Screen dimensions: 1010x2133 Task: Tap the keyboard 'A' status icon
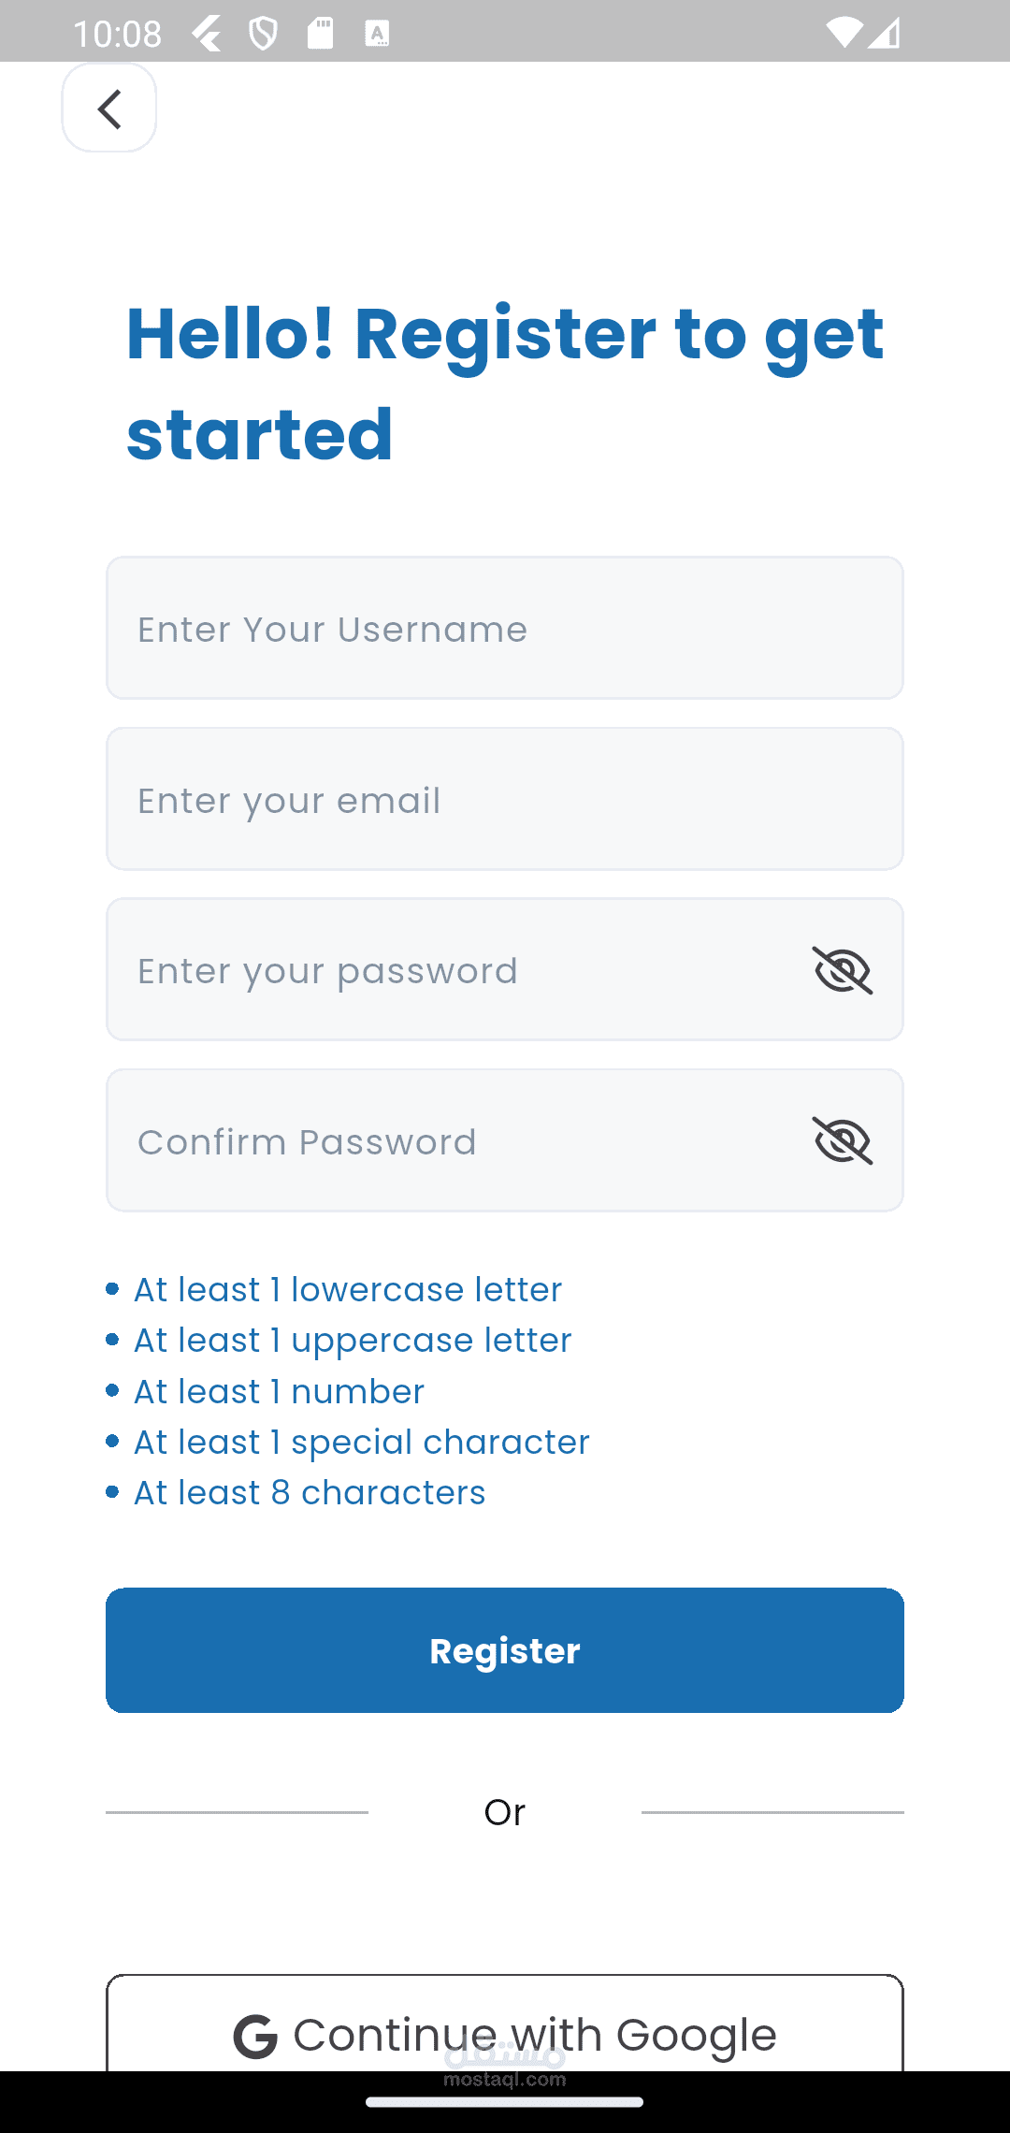(x=377, y=35)
